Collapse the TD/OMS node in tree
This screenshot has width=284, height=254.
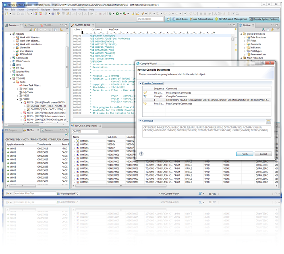point(10,79)
